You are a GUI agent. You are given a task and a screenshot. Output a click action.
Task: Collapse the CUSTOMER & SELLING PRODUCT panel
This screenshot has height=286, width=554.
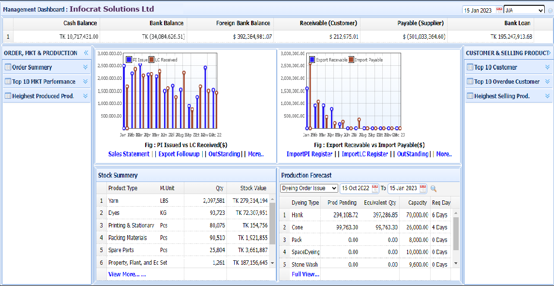click(549, 53)
